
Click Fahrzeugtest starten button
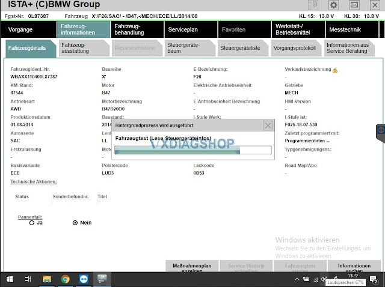[300, 266]
